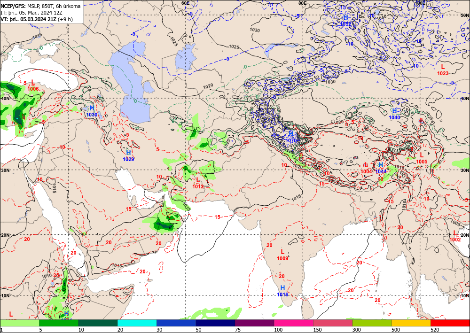Click the '80E' longitude label

click(302, 3)
